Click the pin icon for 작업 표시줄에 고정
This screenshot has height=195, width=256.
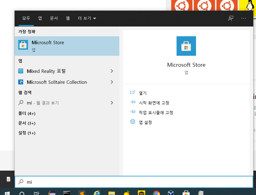[133, 112]
